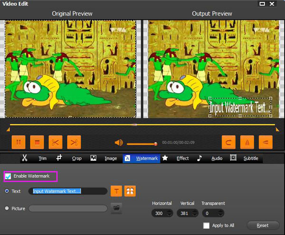Click the right trim marker triangle

pyautogui.click(x=277, y=129)
